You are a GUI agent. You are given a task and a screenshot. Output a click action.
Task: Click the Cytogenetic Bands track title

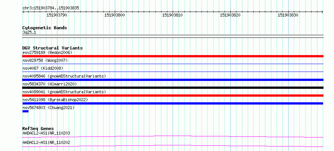(x=45, y=28)
